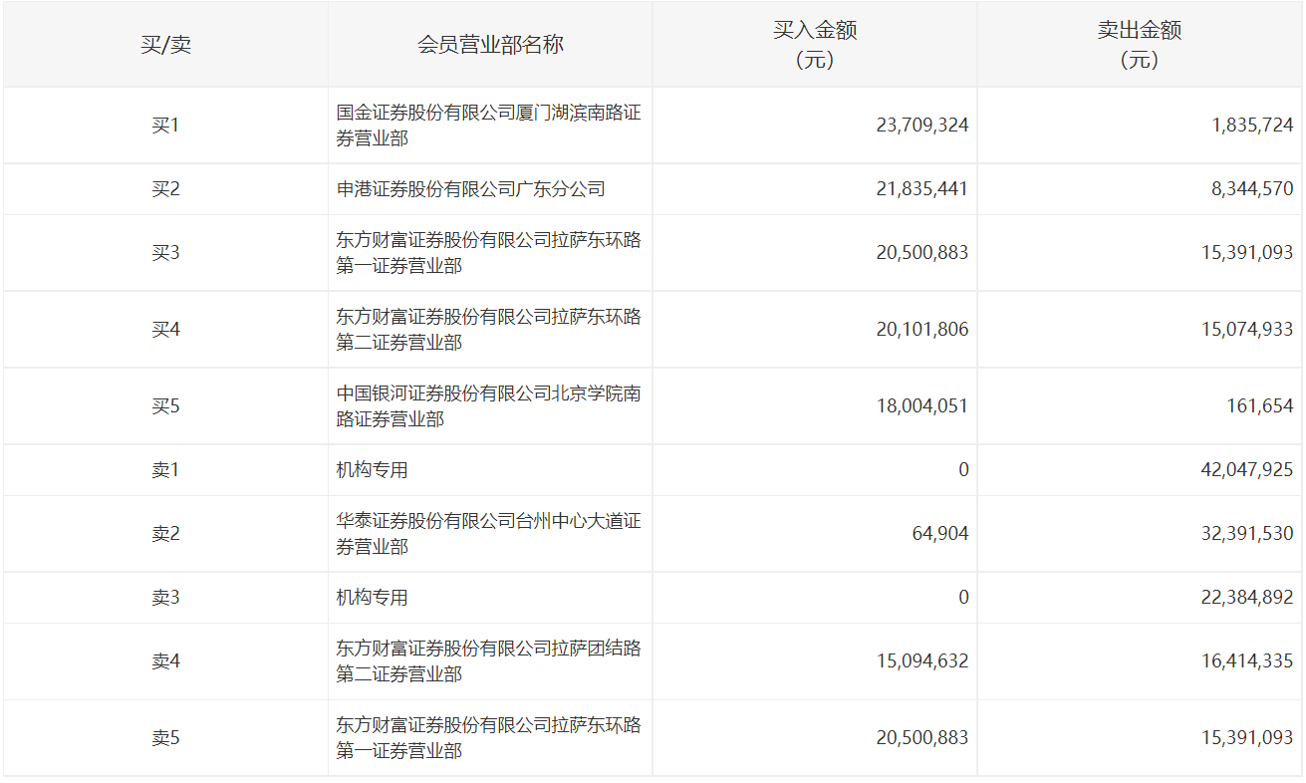Screen dimensions: 1306x783
Task: Click buy amount 23,709,324
Action: pos(922,126)
